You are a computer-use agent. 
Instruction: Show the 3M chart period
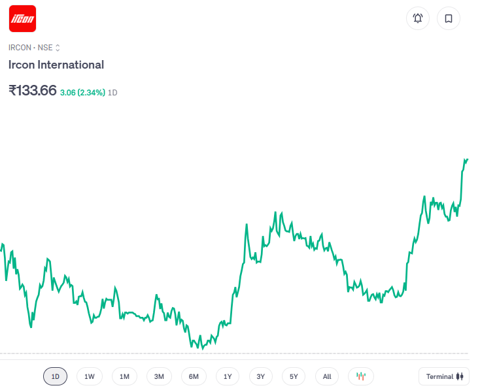[x=159, y=376]
